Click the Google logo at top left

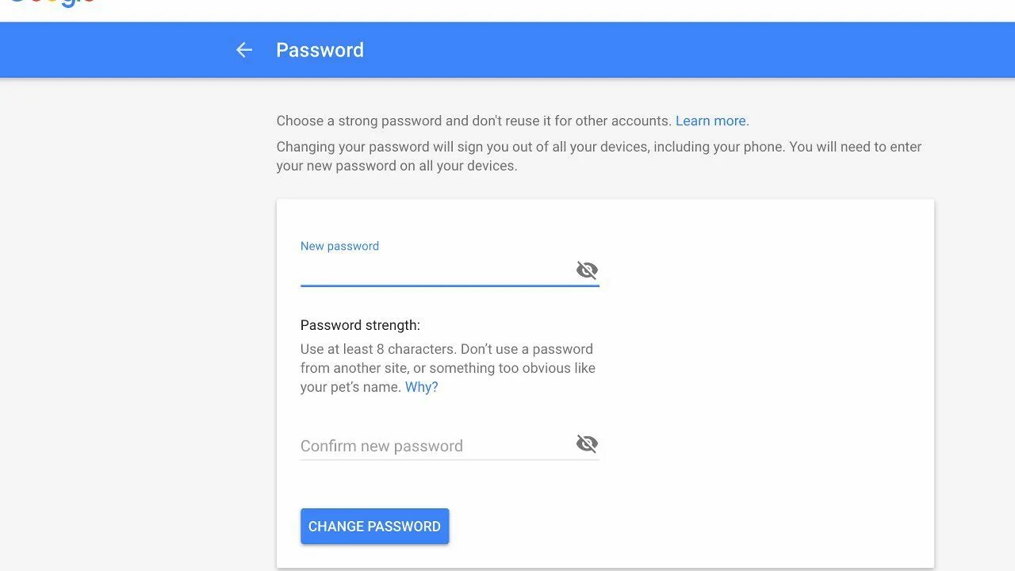[x=52, y=3]
